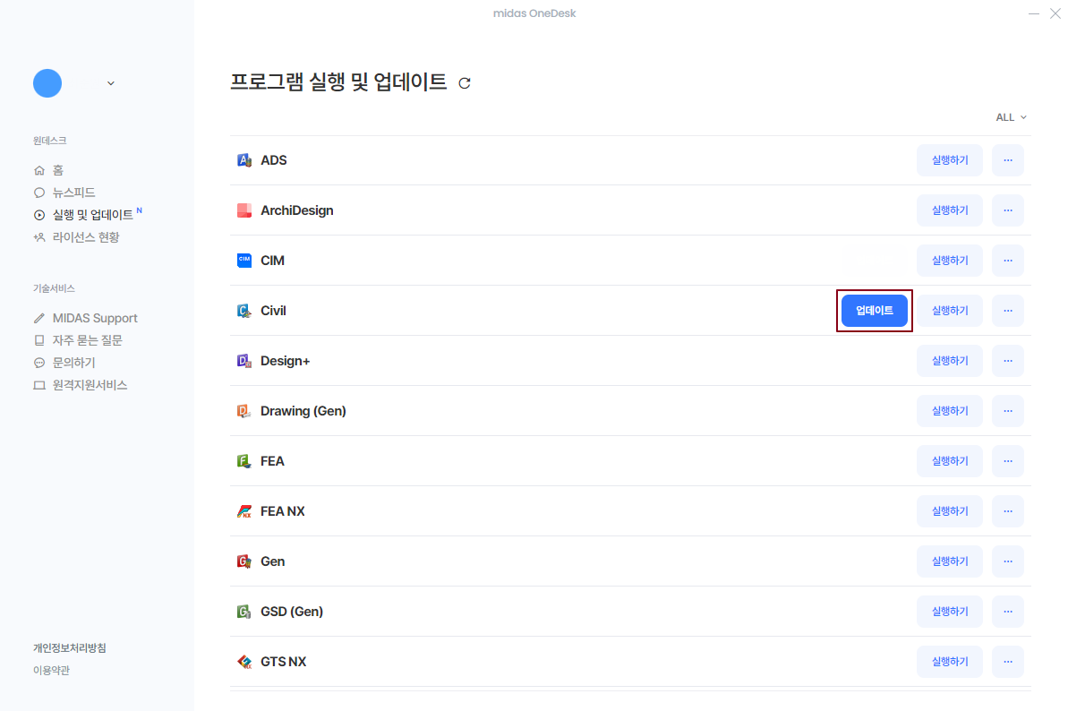The height and width of the screenshot is (711, 1068).
Task: Click the Design+ program name
Action: 286,361
